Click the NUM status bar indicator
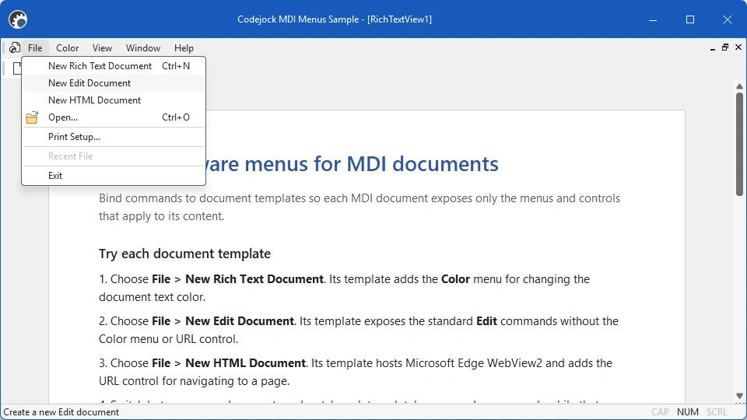 pos(687,412)
